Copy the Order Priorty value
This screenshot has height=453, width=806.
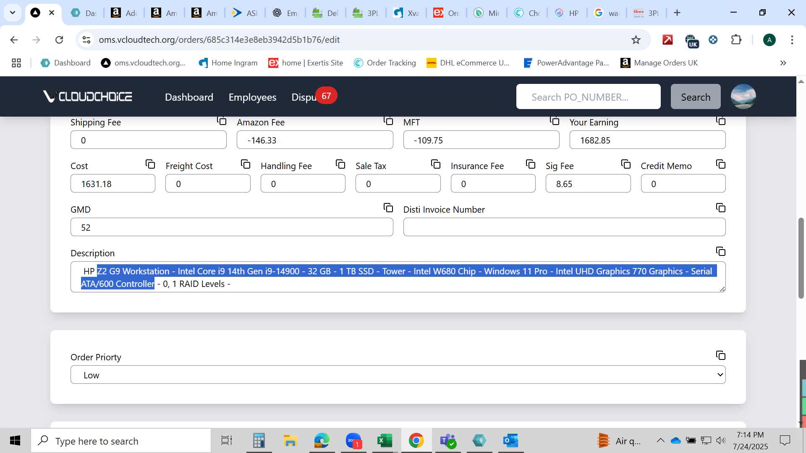(x=721, y=355)
